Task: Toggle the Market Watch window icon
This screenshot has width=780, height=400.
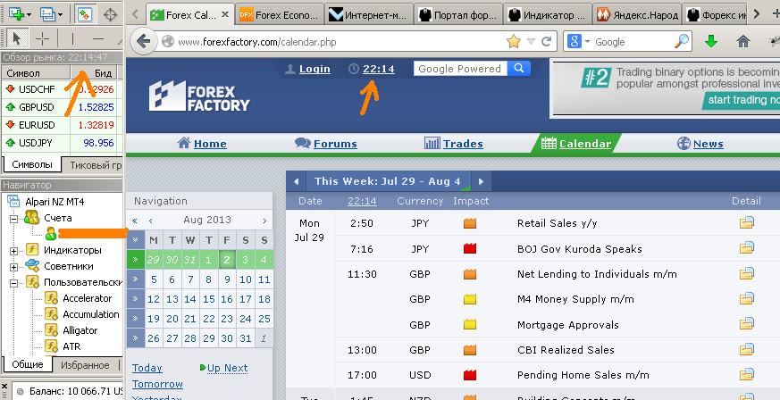Action: 85,14
